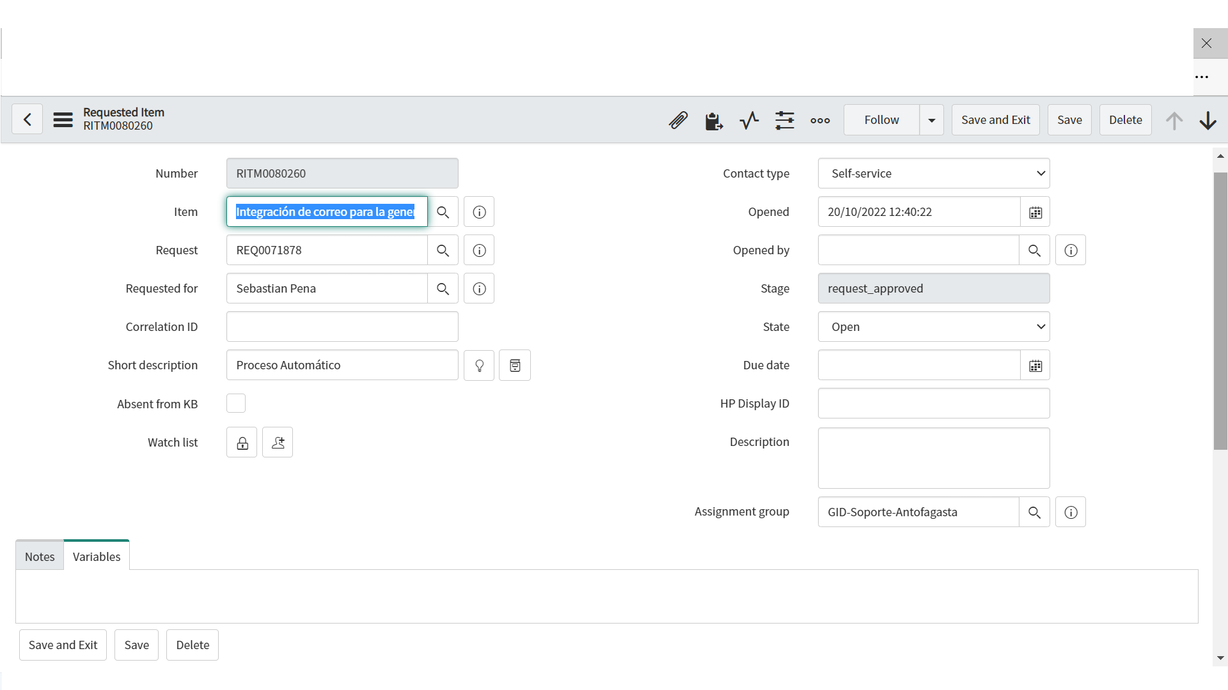Click the HP Display ID field
The image size is (1228, 690).
(934, 403)
